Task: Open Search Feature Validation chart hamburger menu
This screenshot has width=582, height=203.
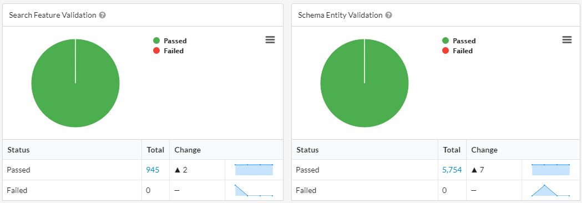Action: click(270, 40)
